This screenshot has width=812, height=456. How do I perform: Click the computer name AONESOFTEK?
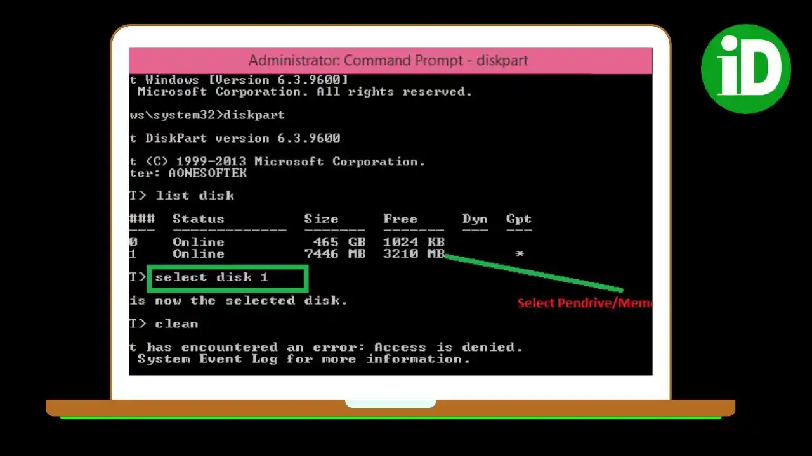[x=207, y=173]
